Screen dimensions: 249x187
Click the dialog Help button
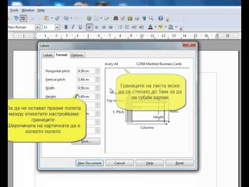pos(149,163)
